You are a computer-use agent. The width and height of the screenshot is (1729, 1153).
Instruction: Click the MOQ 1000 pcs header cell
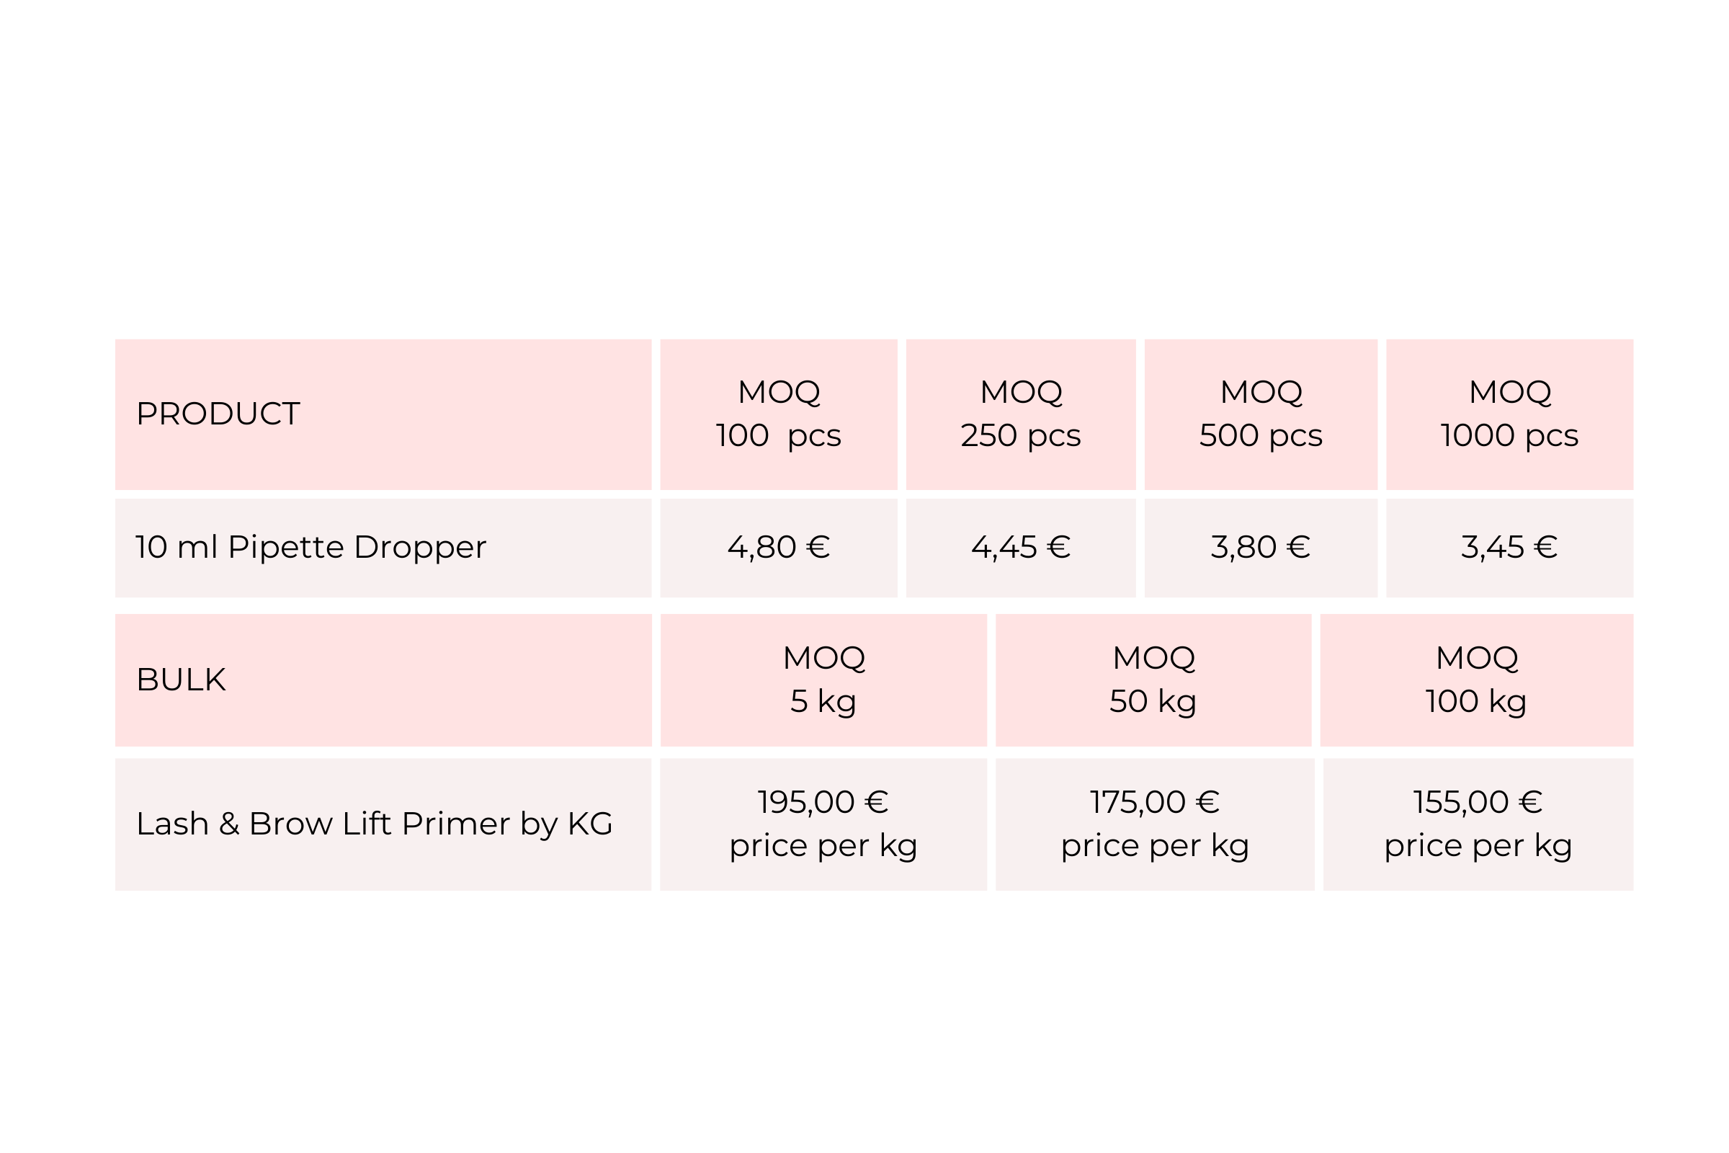point(1509,414)
